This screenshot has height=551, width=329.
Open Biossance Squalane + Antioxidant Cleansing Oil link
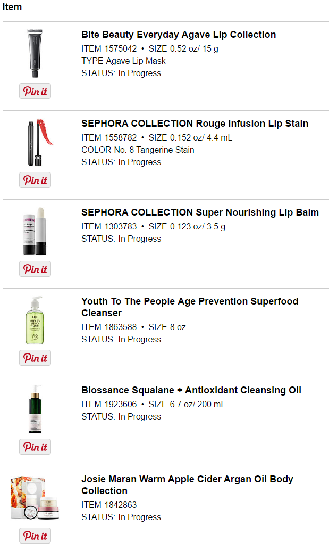(191, 390)
